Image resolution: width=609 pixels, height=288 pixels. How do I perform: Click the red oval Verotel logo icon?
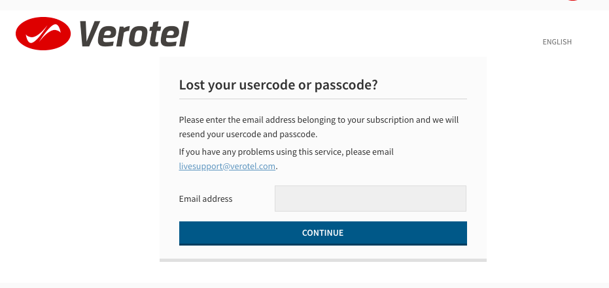click(43, 34)
